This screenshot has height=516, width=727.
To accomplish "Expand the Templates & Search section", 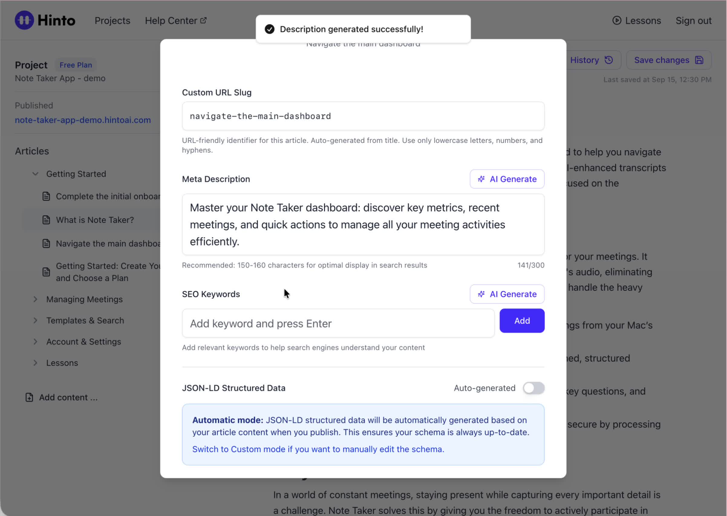I will click(x=36, y=320).
